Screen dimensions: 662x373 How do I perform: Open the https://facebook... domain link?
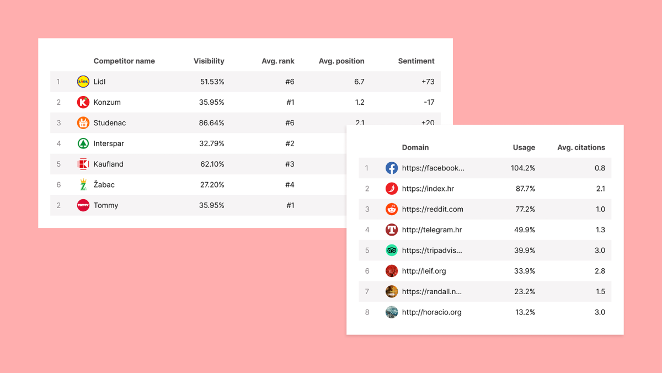(x=433, y=168)
